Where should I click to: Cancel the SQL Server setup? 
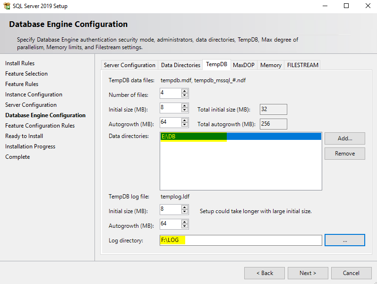tap(351, 273)
